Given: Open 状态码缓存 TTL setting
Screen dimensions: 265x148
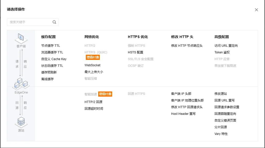Looking at the screenshot, I should pyautogui.click(x=52, y=66).
